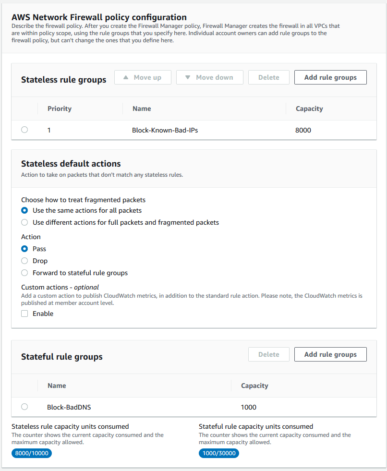Viewport: 387px width, 471px height.
Task: Select the Block-Known-Bad-IPs rule group
Action: click(24, 130)
